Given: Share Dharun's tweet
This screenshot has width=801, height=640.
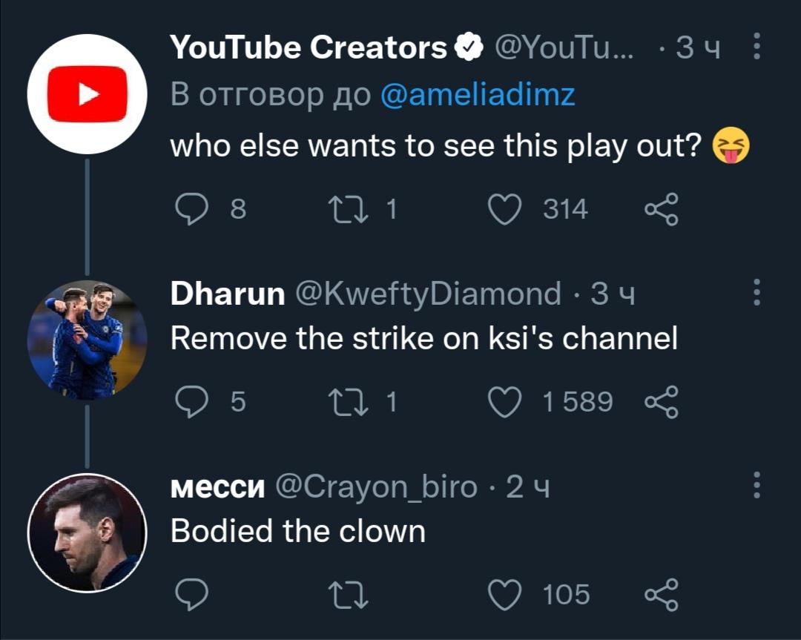Looking at the screenshot, I should click(661, 401).
